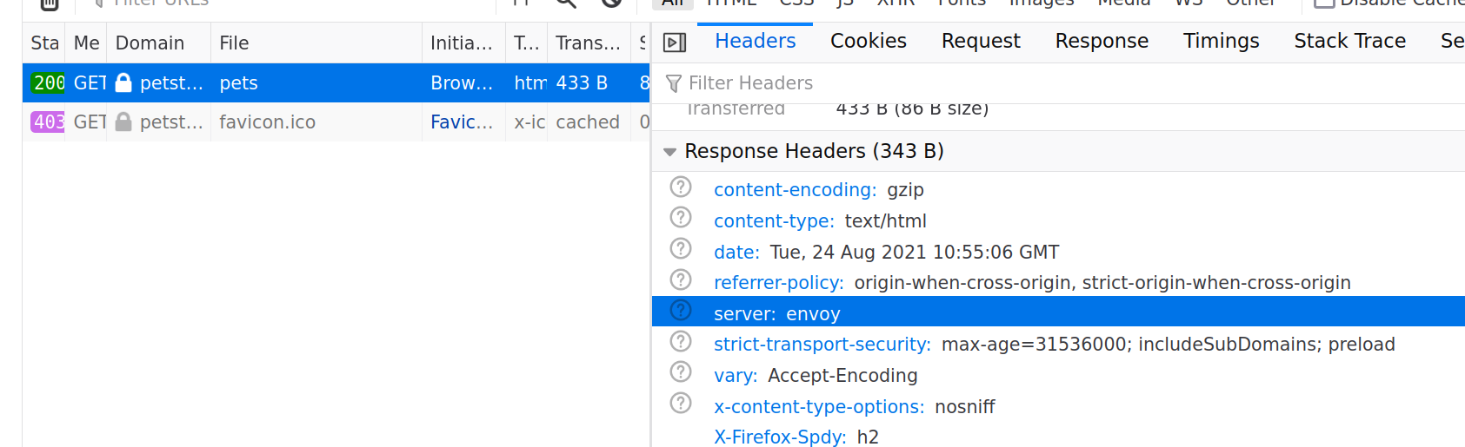Click the funnel icon beside Filter Headers

coord(673,83)
